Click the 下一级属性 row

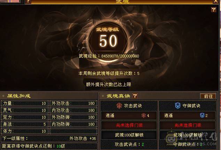click(49, 139)
